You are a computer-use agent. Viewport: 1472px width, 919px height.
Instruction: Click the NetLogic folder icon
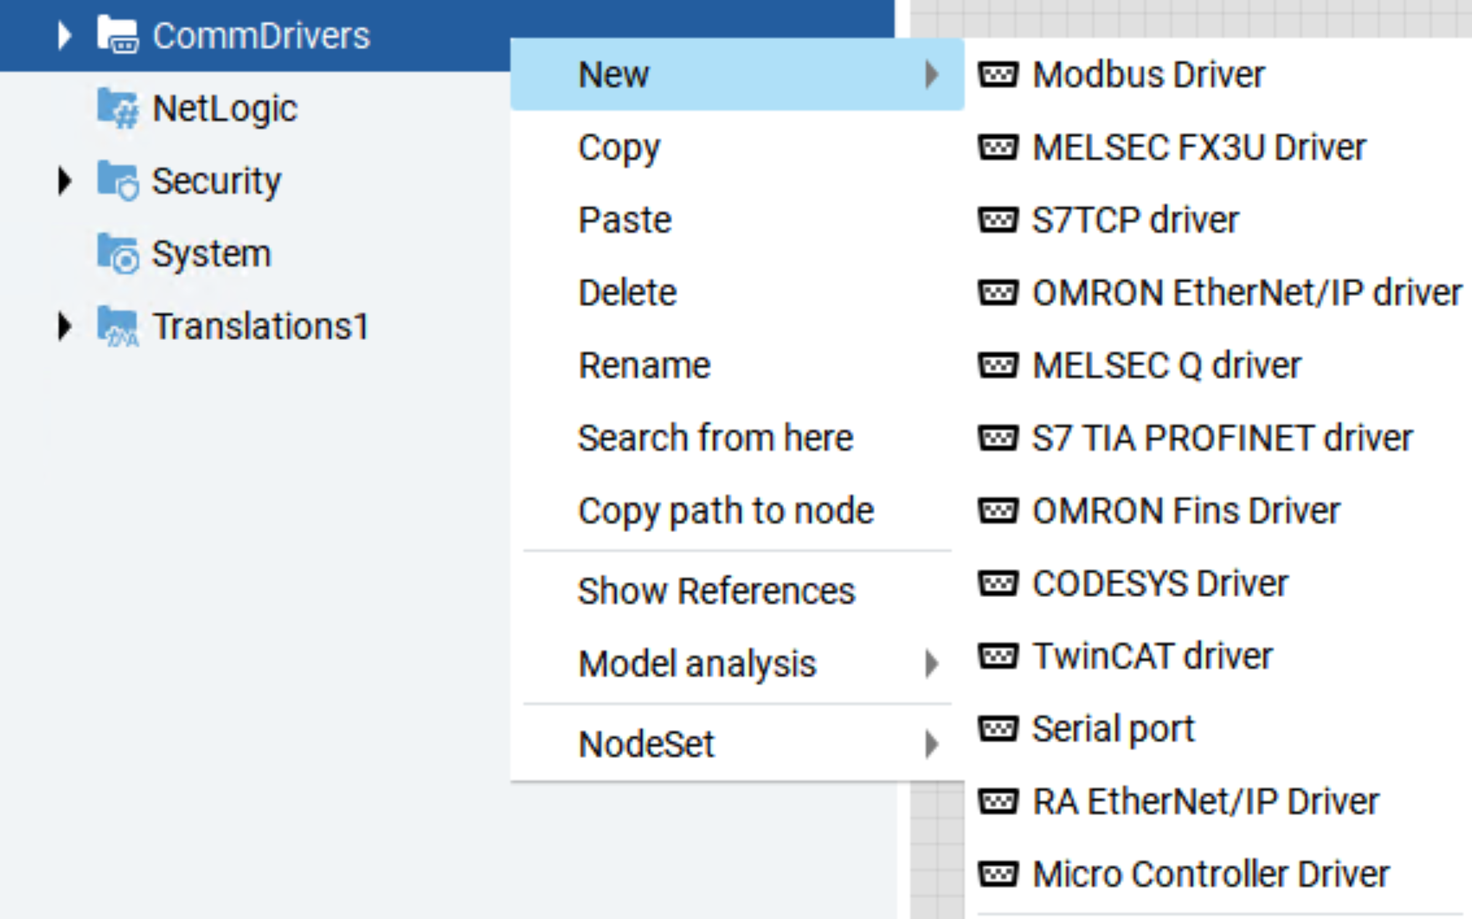pyautogui.click(x=117, y=108)
